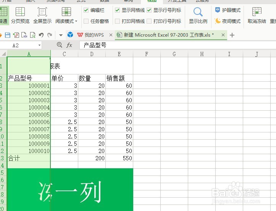Open the Name Box dropdown arrow
The height and width of the screenshot is (211, 276).
coord(39,45)
